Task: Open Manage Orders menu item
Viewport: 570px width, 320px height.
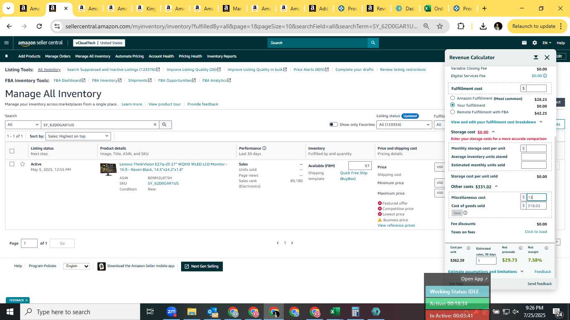Action: (58, 56)
